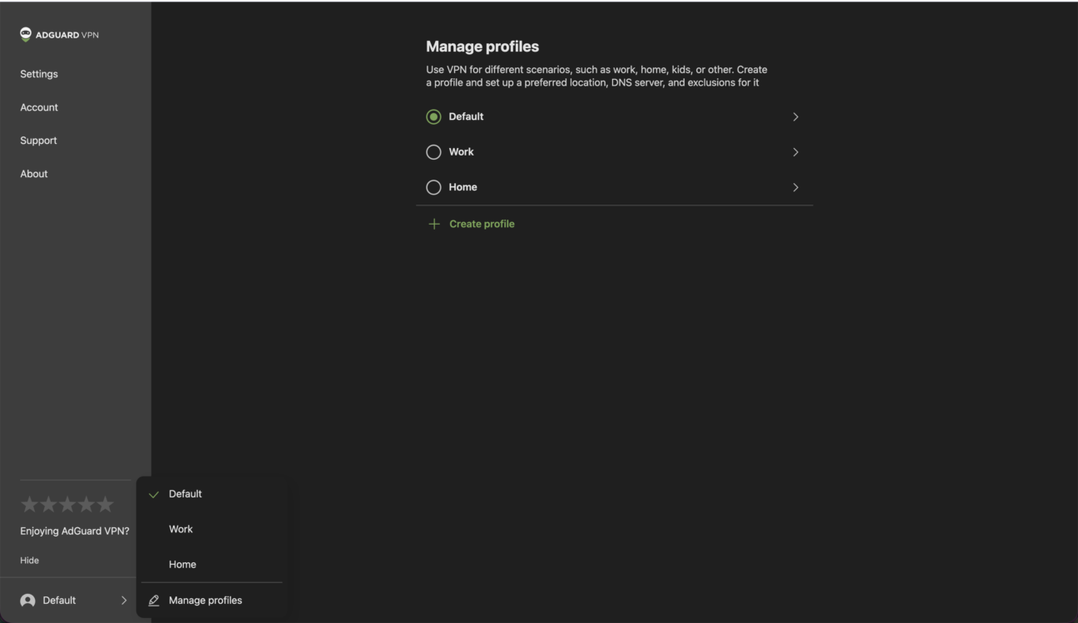Select the Work profile radio button
Image resolution: width=1078 pixels, height=623 pixels.
point(433,152)
